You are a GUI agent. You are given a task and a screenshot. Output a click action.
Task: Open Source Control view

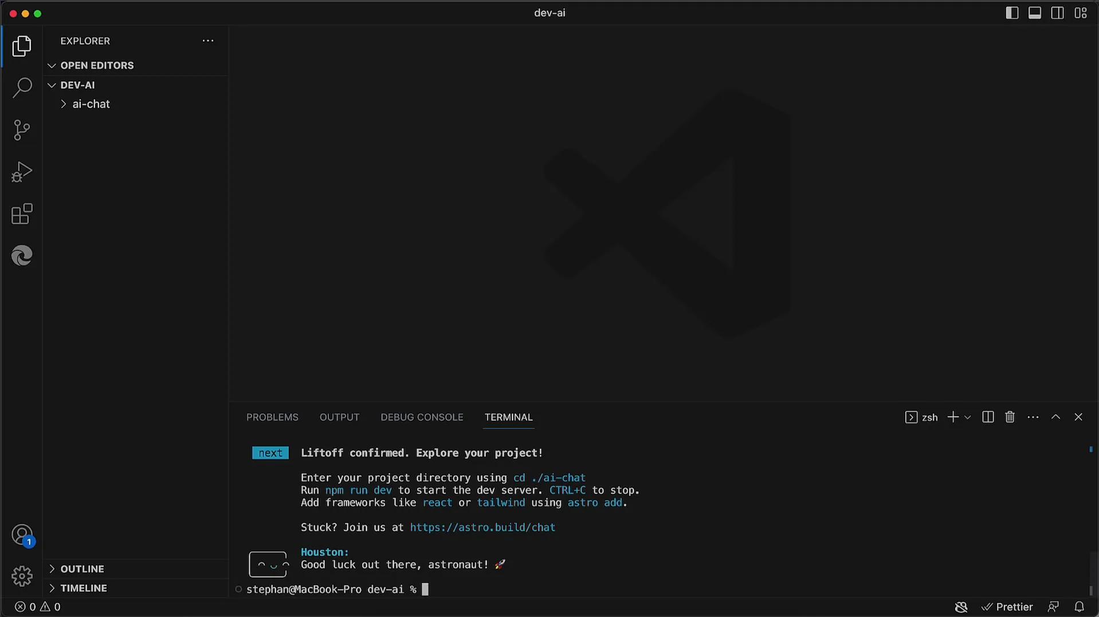tap(22, 130)
